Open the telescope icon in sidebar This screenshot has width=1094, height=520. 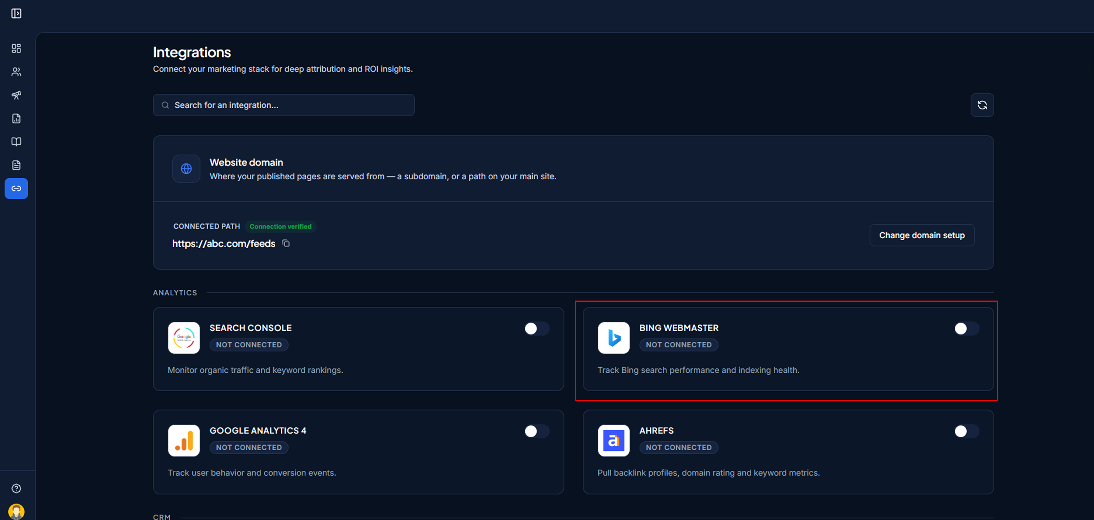coord(16,95)
